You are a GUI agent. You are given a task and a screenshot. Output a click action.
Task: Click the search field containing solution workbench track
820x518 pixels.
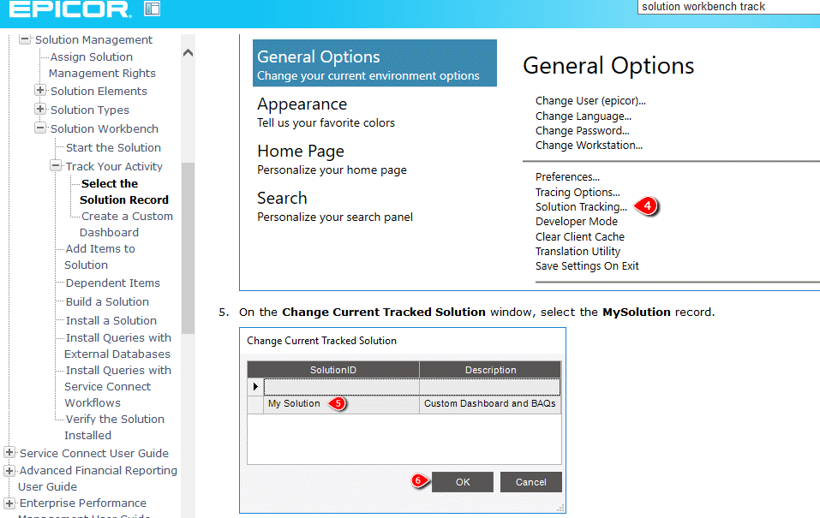[x=728, y=7]
